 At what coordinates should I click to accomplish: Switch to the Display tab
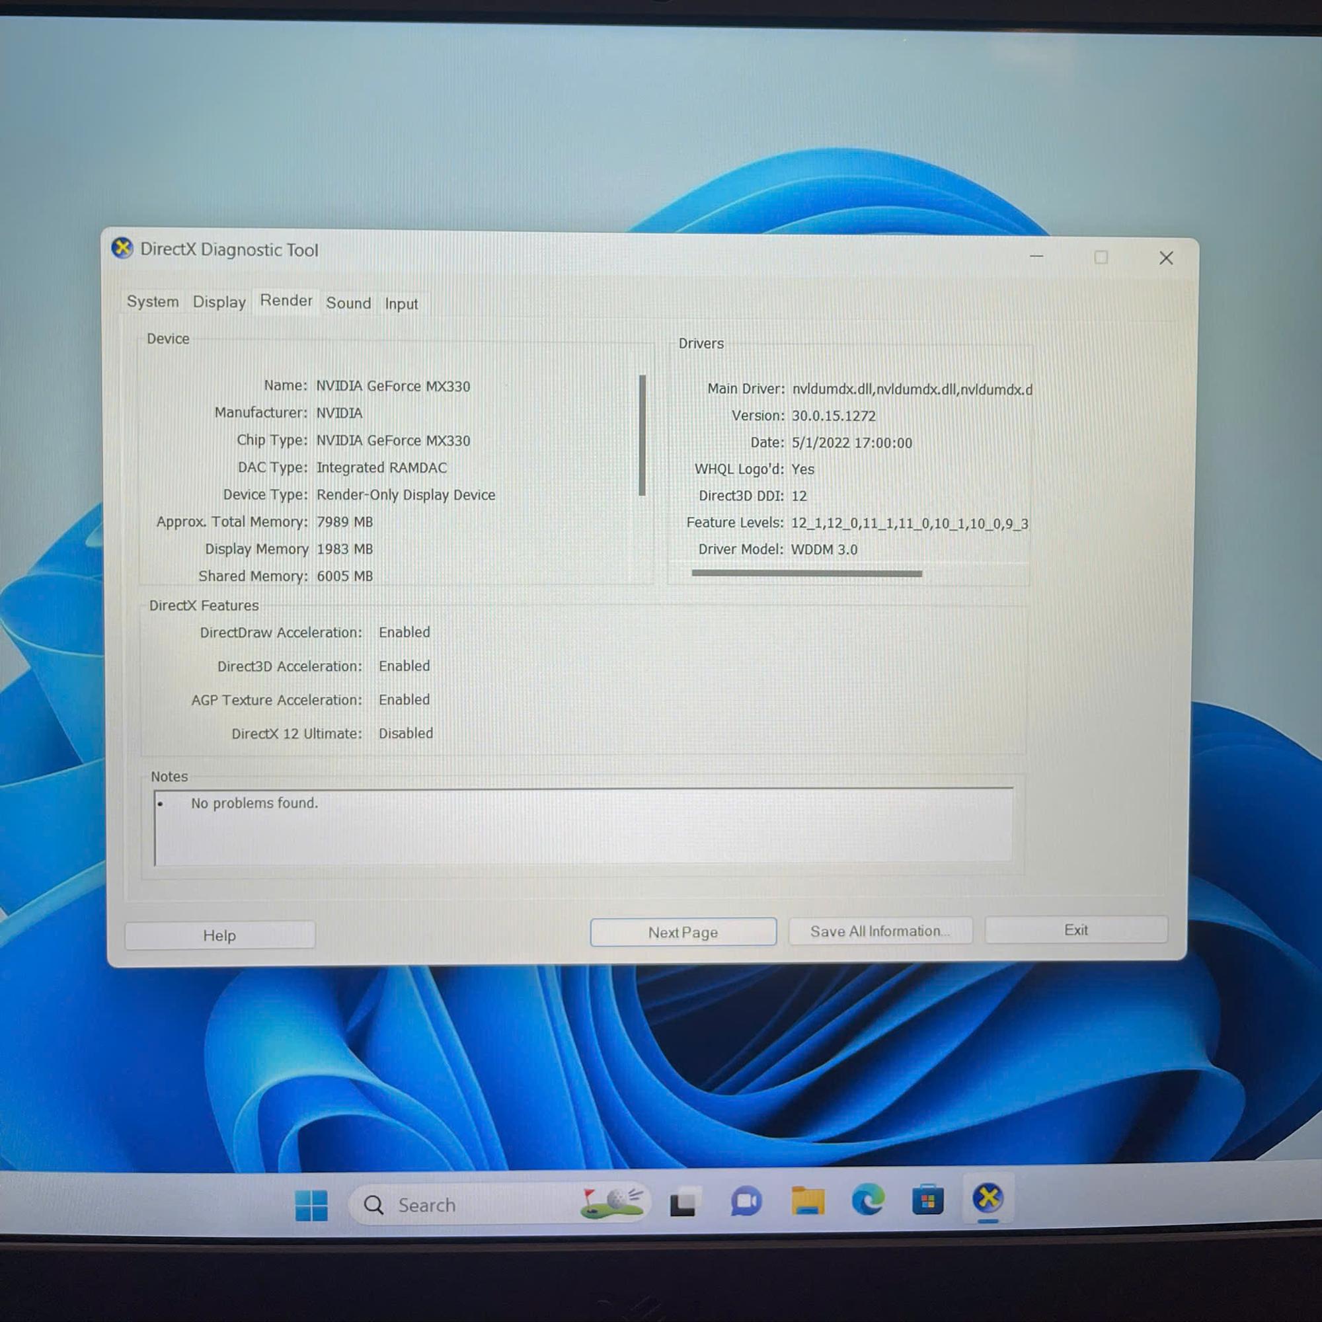tap(219, 303)
